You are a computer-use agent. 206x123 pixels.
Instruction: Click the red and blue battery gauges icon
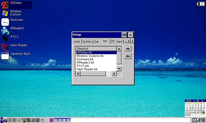(5, 120)
